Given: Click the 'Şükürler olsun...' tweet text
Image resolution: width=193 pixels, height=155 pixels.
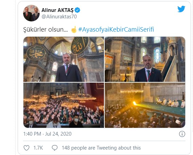Looking at the screenshot, I should [x=46, y=30].
